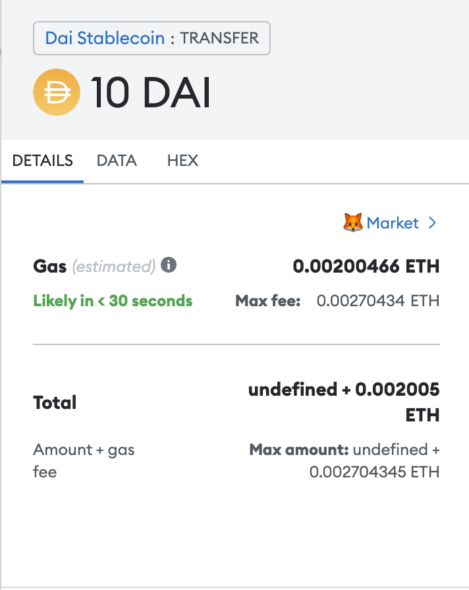Click the Dai Stablecoin transfer pill container
The width and height of the screenshot is (469, 590).
(x=152, y=38)
